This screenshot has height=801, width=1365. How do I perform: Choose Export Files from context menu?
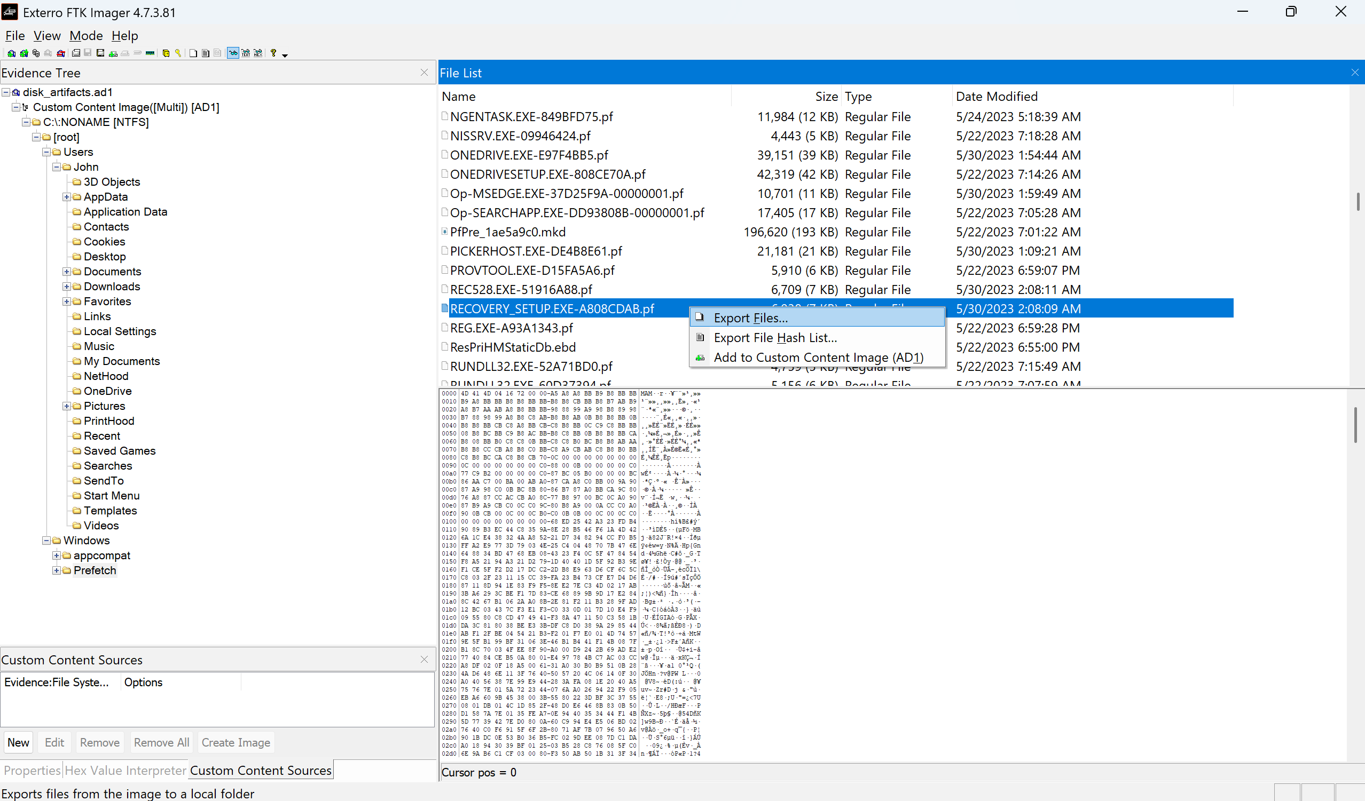tap(751, 318)
